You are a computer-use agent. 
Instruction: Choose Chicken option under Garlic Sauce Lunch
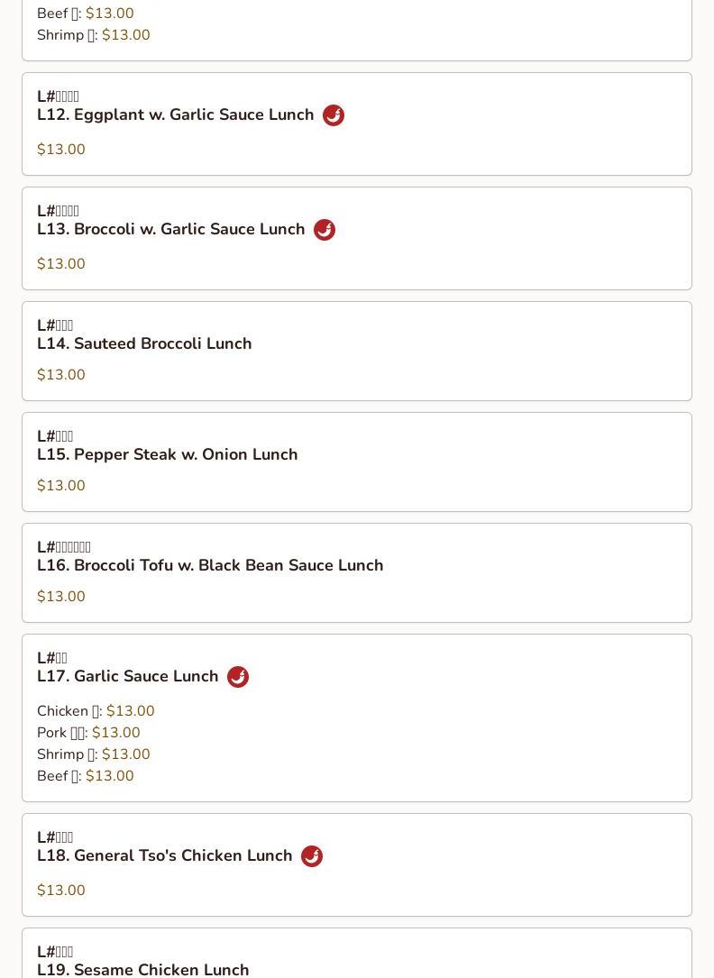click(96, 711)
